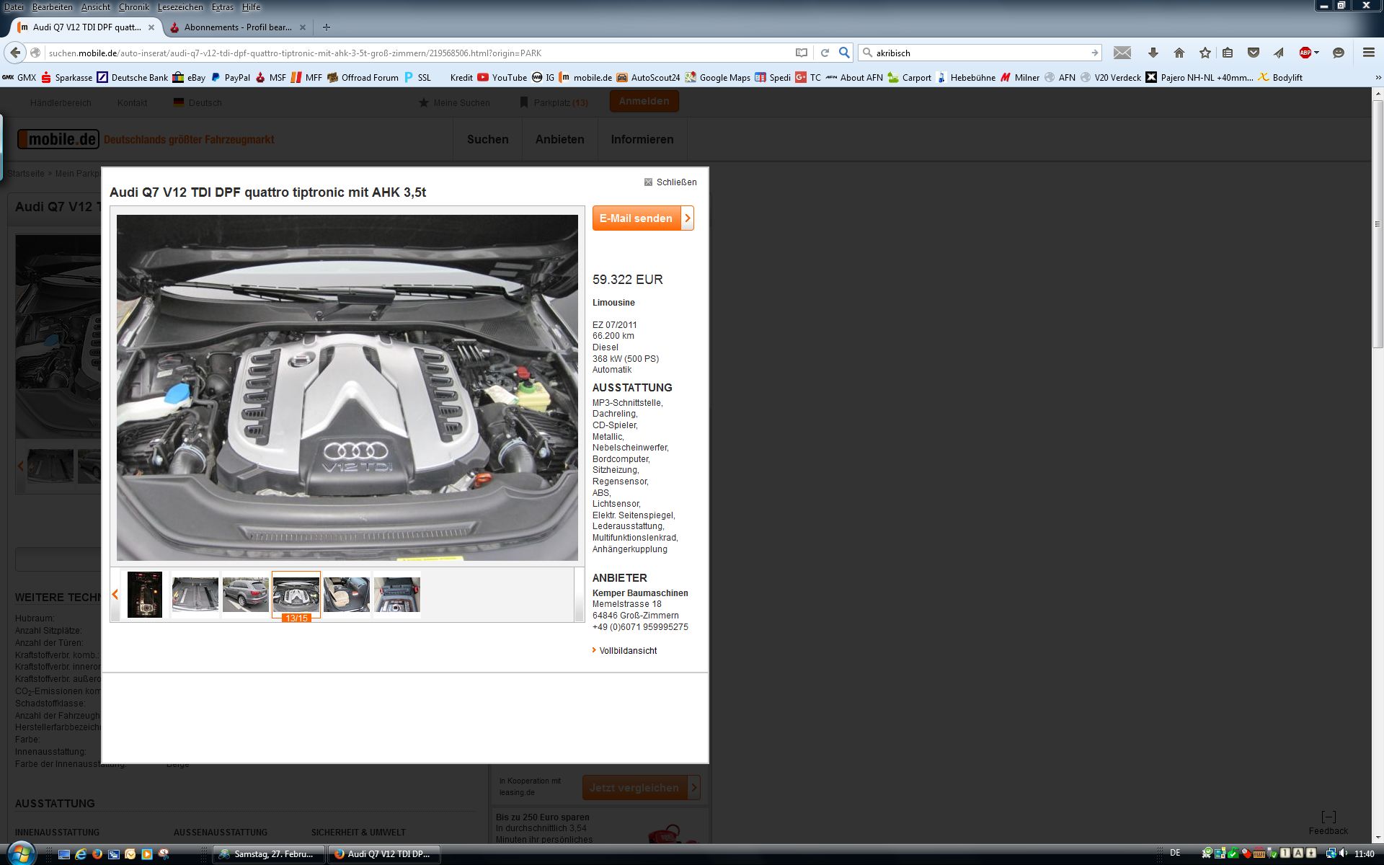
Task: Click the Firefox home icon
Action: coord(1179,53)
